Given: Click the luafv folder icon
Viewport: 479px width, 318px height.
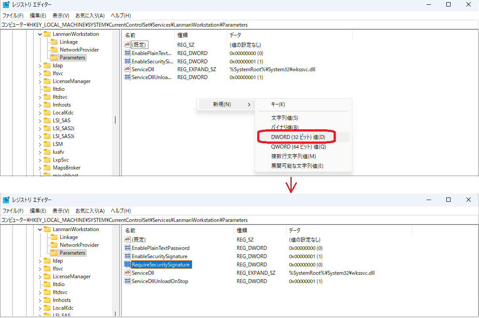Looking at the screenshot, I should tap(47, 152).
